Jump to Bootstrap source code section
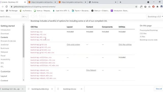The height and width of the screenshot is (92, 163). tap(148, 40)
